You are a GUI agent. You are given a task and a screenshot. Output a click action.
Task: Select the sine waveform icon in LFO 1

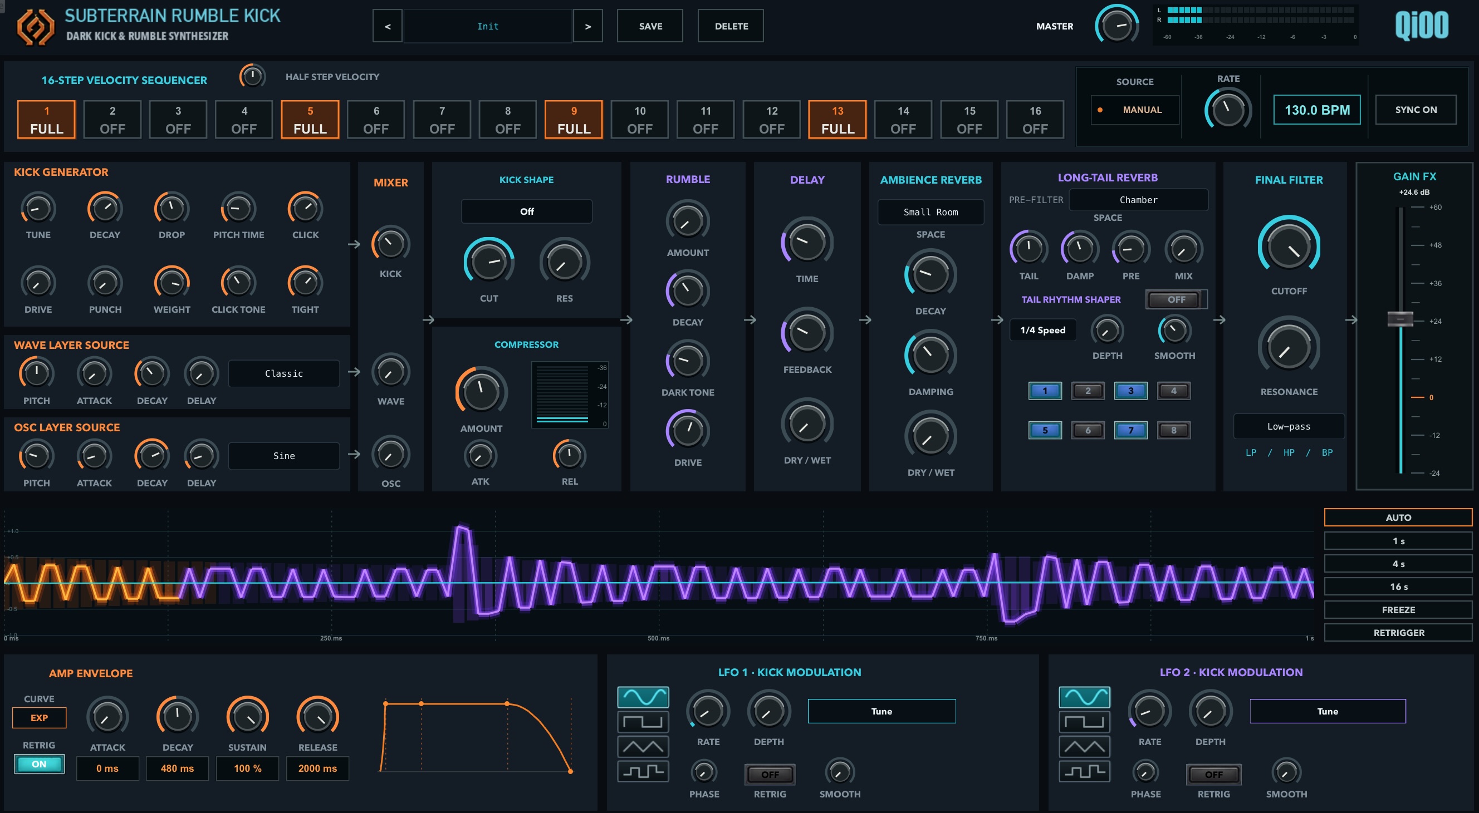coord(643,697)
